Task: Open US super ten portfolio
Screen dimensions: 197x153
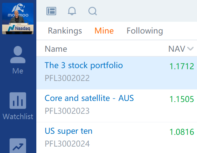Action: pyautogui.click(x=69, y=131)
